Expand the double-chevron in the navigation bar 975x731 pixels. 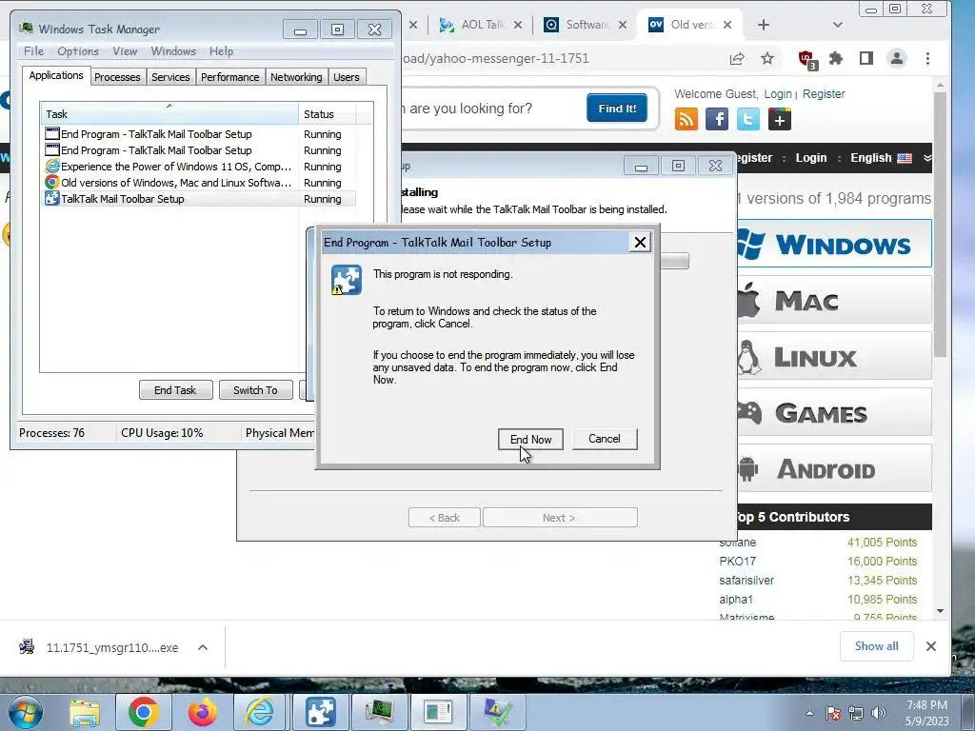(927, 158)
